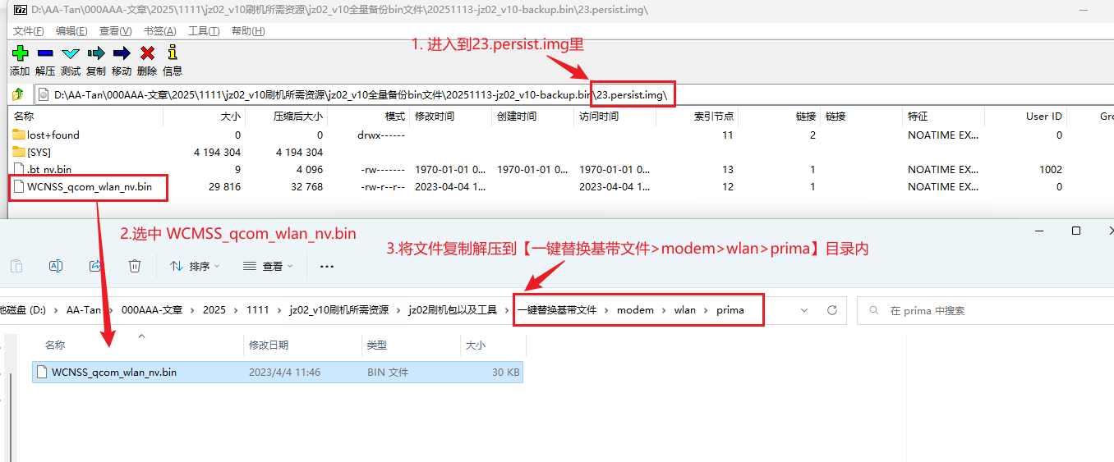Click the 在 prima 中搜索 search box

click(x=978, y=310)
